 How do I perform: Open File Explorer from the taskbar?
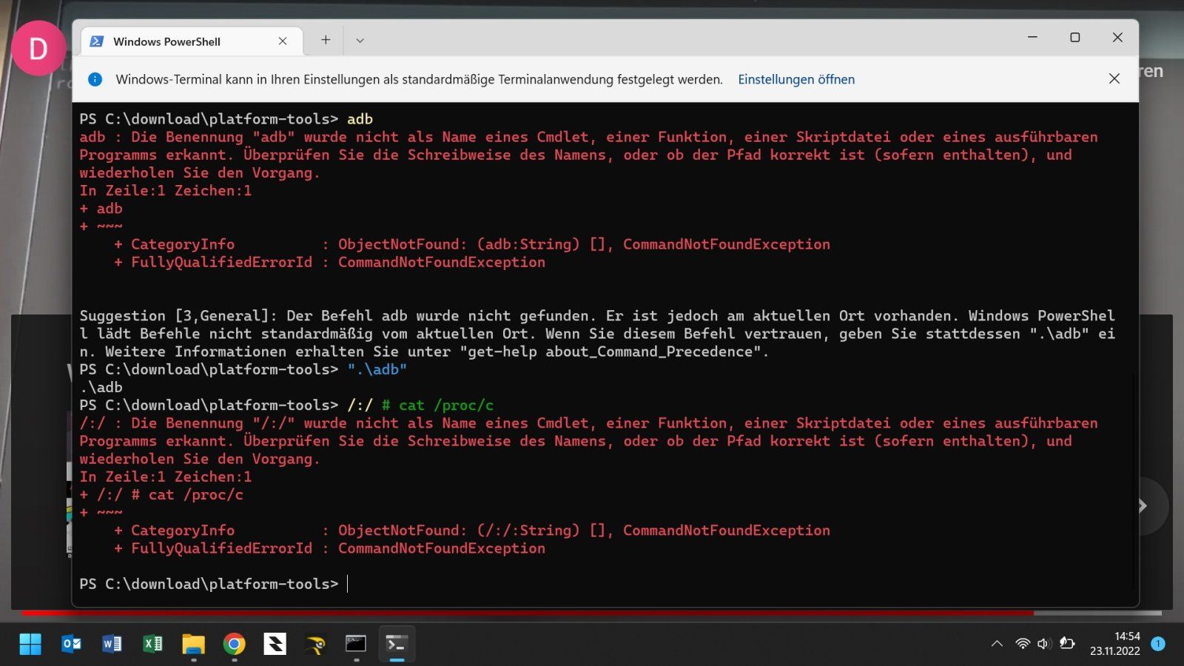point(193,645)
